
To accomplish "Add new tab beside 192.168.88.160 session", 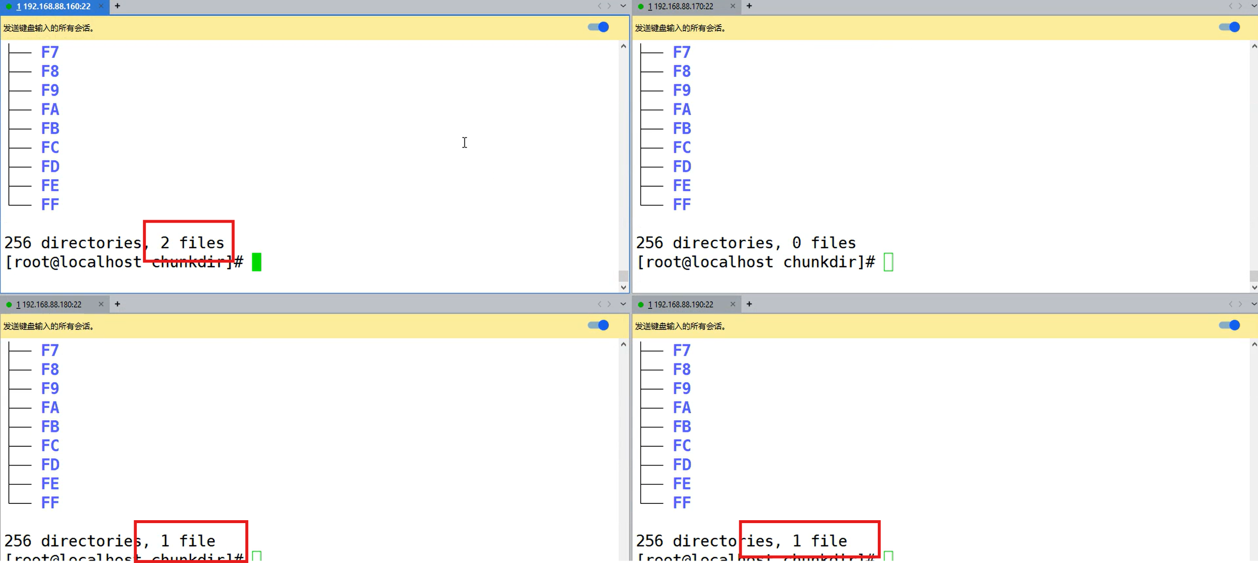I will pyautogui.click(x=117, y=6).
